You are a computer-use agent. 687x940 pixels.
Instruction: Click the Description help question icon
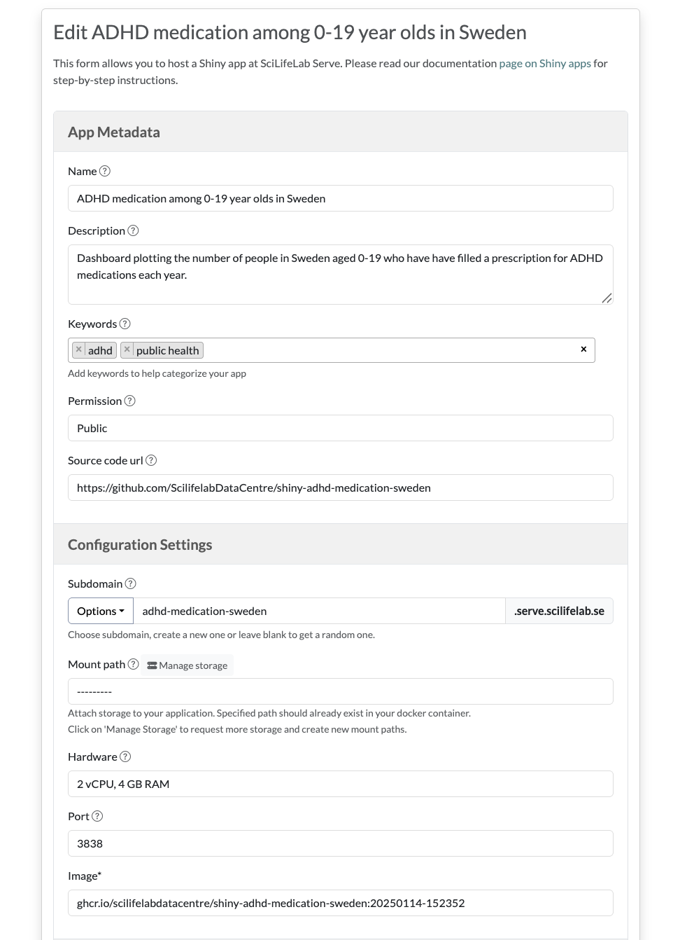click(x=133, y=230)
